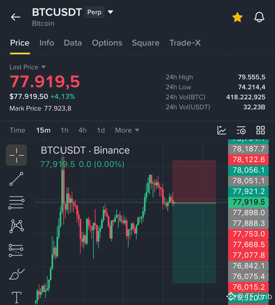This screenshot has width=275, height=305.
Task: Click the 77,898.0 gray price label
Action: click(x=248, y=213)
